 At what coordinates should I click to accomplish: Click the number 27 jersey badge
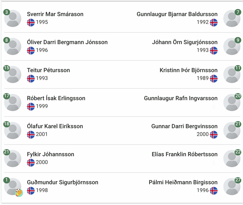238,180
